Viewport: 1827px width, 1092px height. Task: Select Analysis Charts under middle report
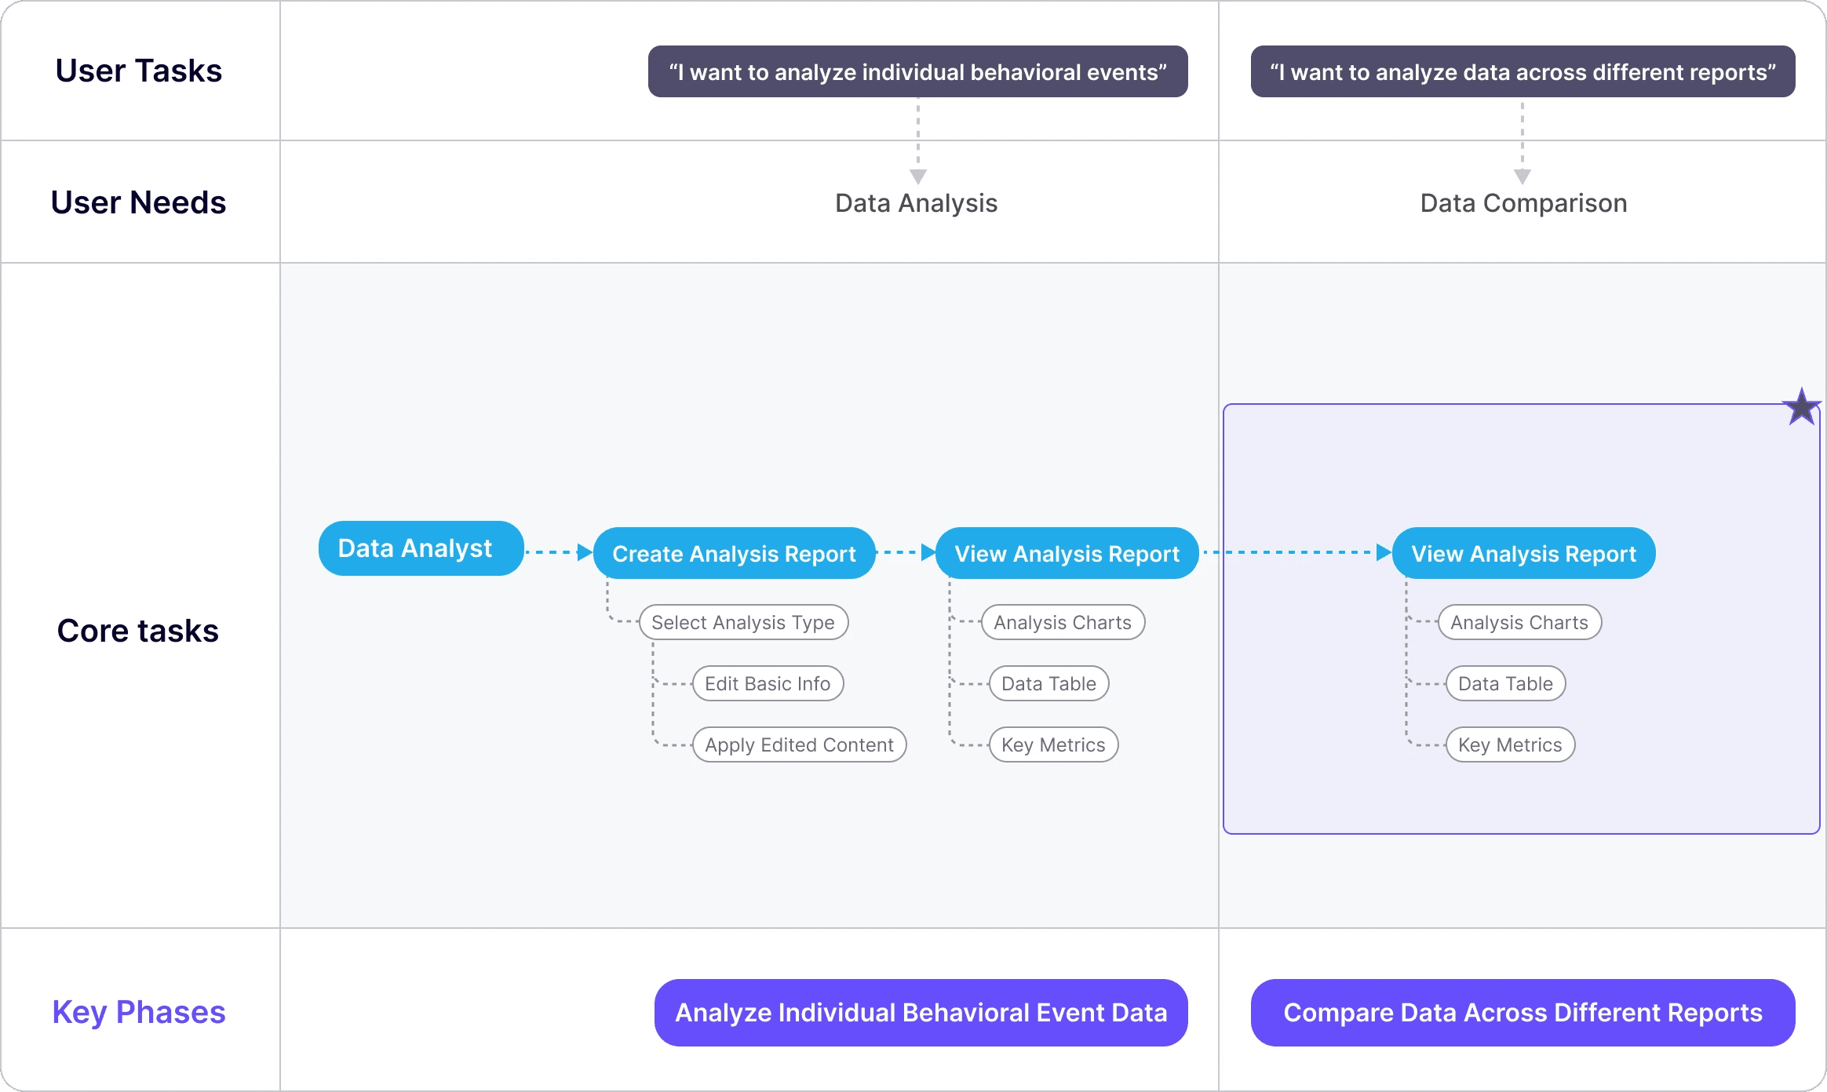point(1063,622)
